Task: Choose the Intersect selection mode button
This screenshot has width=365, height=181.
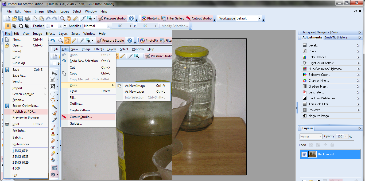Action: pos(27,26)
